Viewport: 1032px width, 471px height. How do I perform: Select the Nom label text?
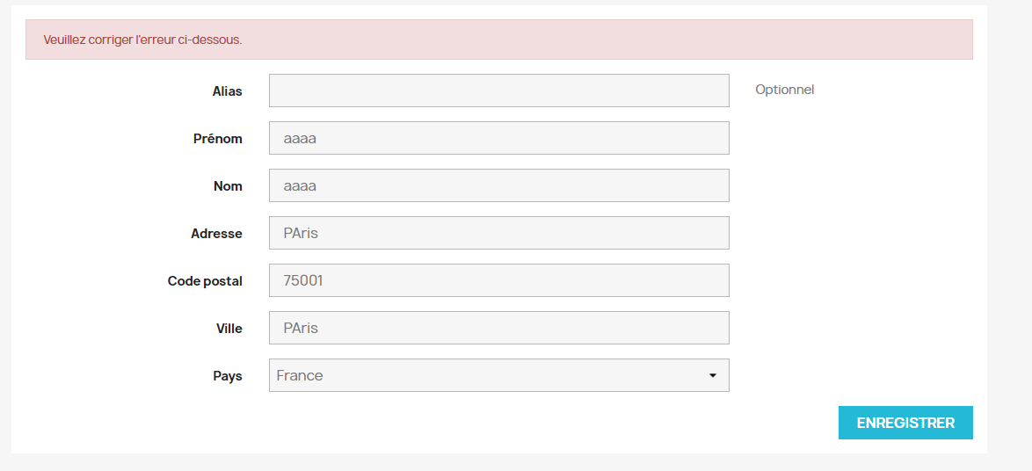pyautogui.click(x=228, y=186)
